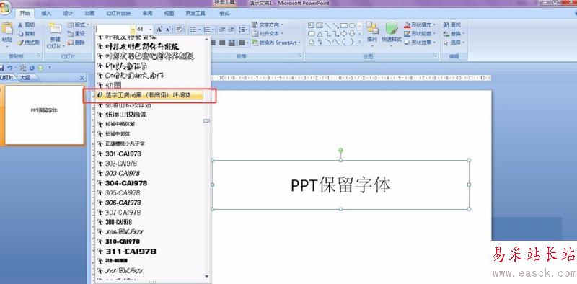Viewport: 577px width, 284px height.
Task: Click the Paste (粘贴) icon
Action: [x=6, y=28]
